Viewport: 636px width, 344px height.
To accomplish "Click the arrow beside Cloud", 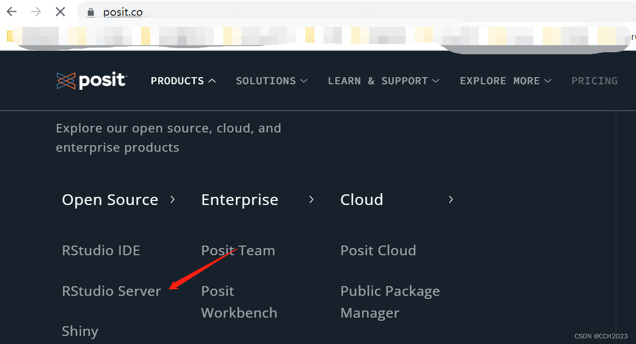I will point(450,200).
